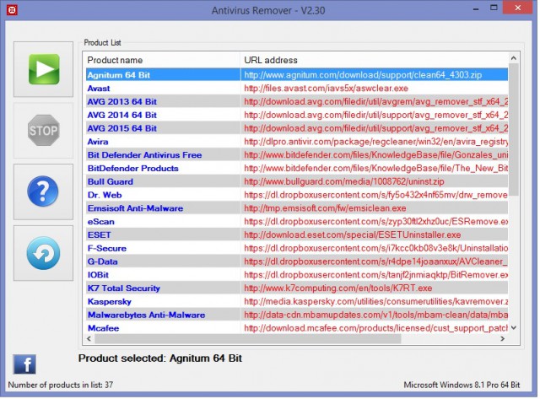
Task: Minimize the Antivirus Remover window
Action: click(476, 8)
